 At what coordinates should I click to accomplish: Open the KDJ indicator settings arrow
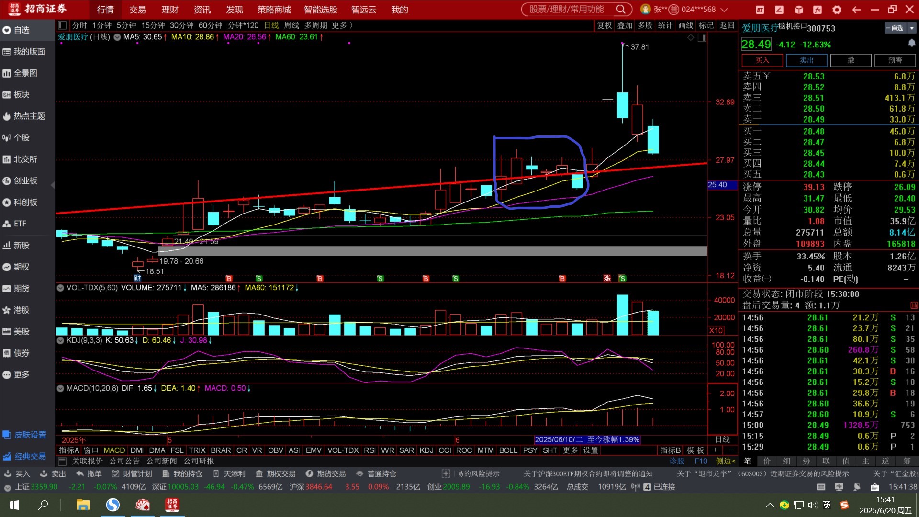60,340
